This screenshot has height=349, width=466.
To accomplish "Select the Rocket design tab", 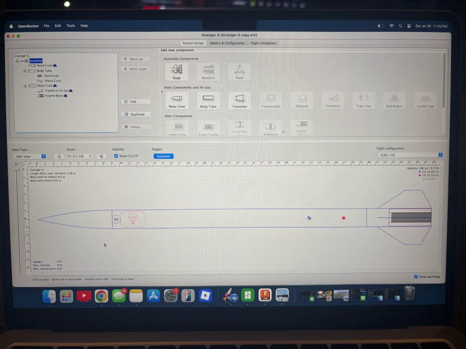I will (193, 43).
